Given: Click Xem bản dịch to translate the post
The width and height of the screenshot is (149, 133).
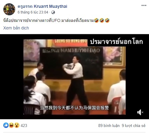Looking at the screenshot, I should tap(16, 28).
